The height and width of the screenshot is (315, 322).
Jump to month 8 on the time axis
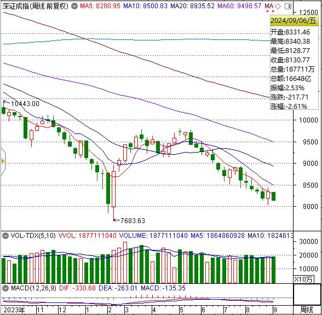[x=248, y=310]
